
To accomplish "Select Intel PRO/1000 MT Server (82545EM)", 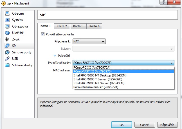I will [123, 83].
